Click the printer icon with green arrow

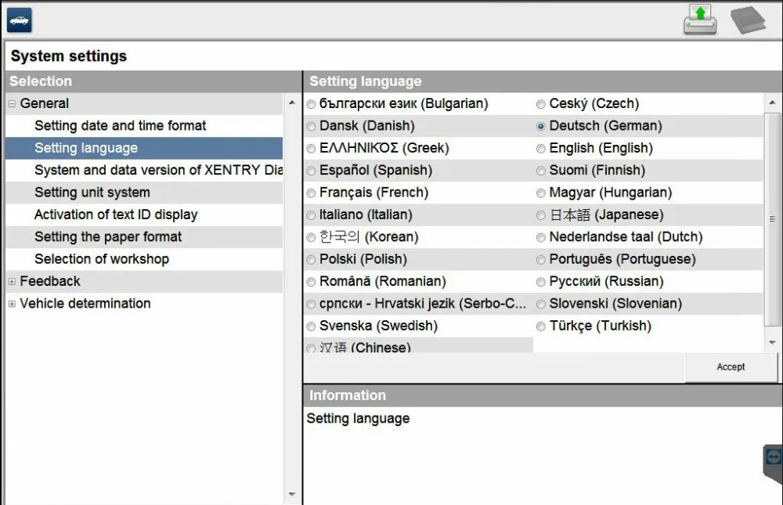tap(700, 20)
